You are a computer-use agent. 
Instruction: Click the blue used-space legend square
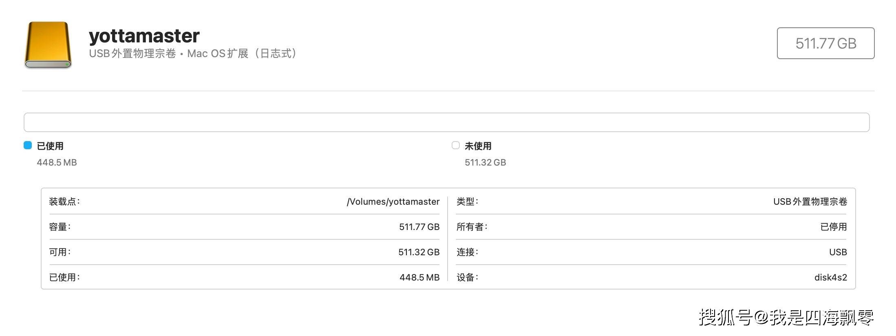pyautogui.click(x=28, y=145)
